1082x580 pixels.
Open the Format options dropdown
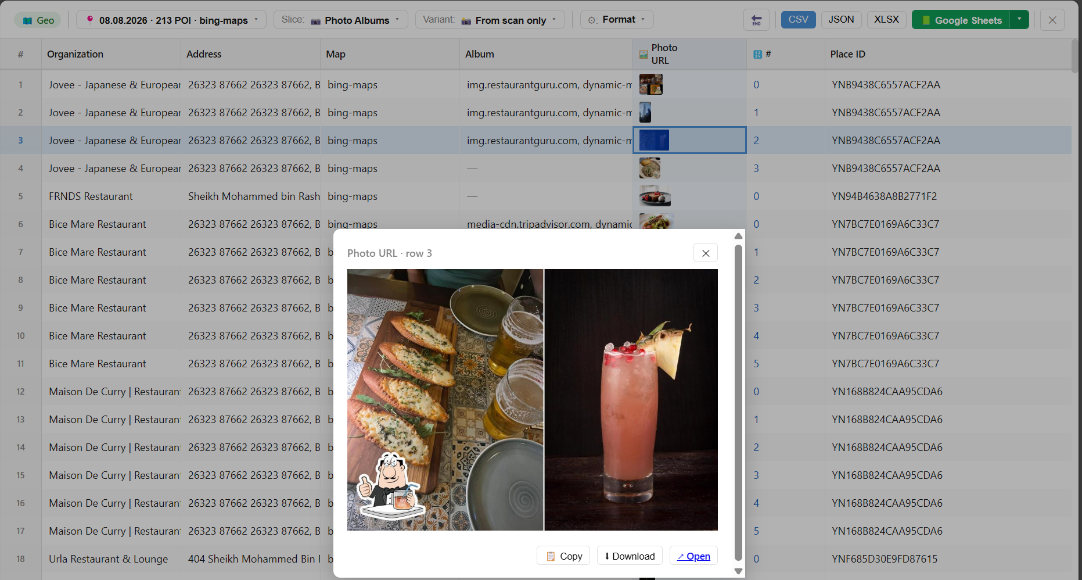pyautogui.click(x=617, y=20)
